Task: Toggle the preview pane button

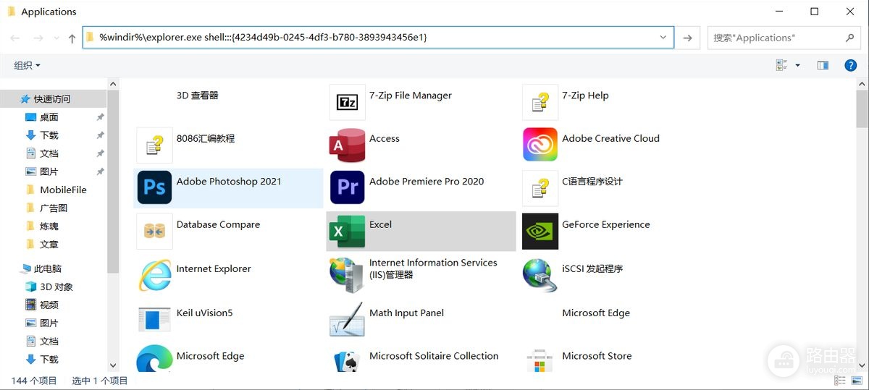Action: pyautogui.click(x=823, y=65)
